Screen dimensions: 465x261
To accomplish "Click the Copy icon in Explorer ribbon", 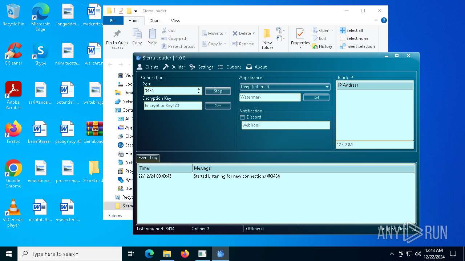I will 137,37.
